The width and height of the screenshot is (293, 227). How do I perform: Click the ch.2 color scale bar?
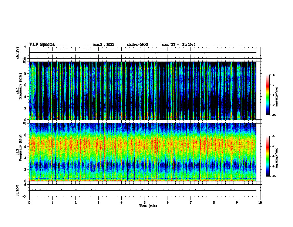tap(268, 156)
